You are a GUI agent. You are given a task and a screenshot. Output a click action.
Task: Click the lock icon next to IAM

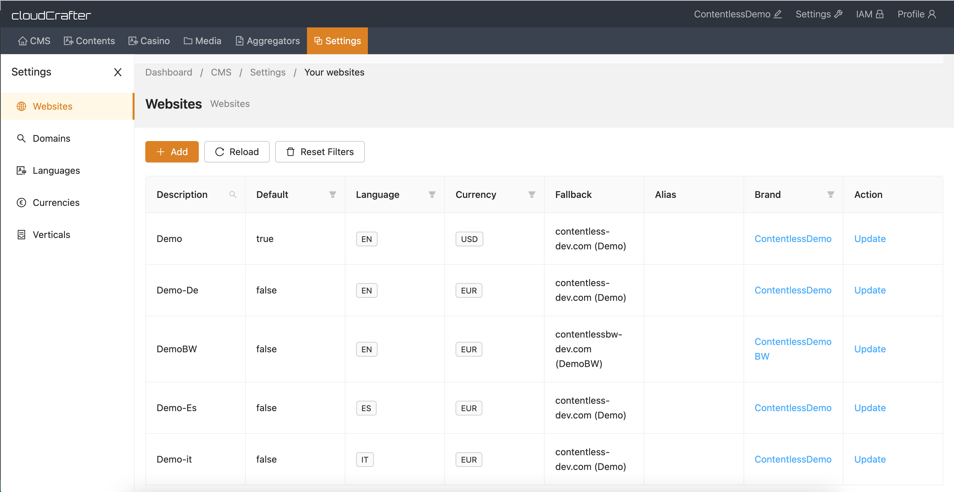[880, 14]
